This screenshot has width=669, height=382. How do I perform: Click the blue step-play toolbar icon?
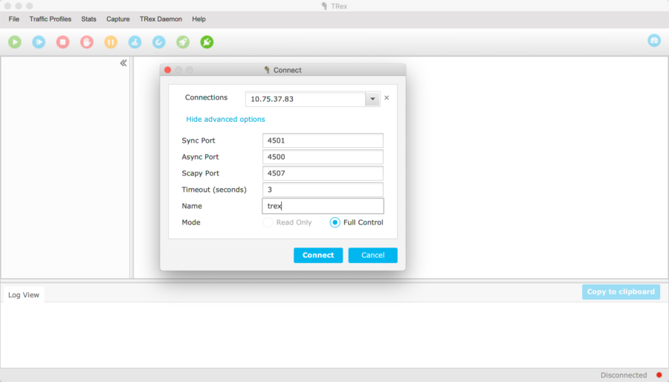tap(39, 42)
